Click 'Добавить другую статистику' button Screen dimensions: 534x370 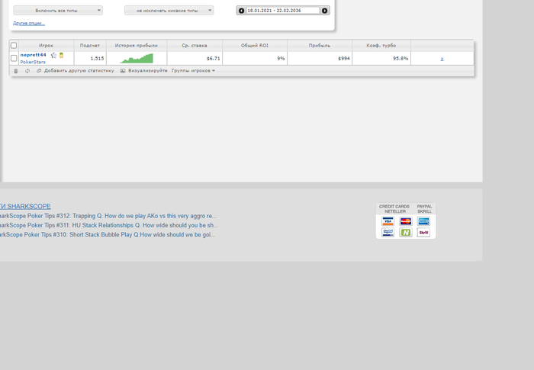pyautogui.click(x=76, y=70)
